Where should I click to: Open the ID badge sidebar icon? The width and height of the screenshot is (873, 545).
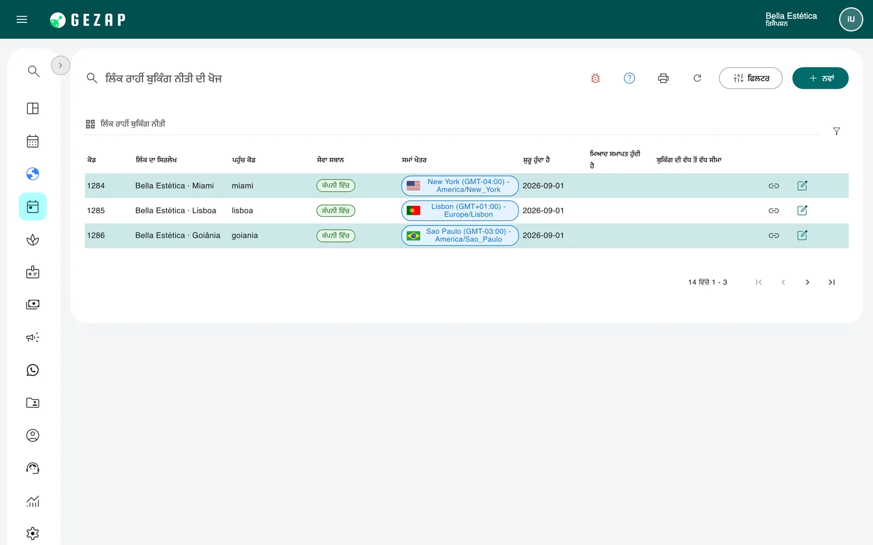coord(33,272)
